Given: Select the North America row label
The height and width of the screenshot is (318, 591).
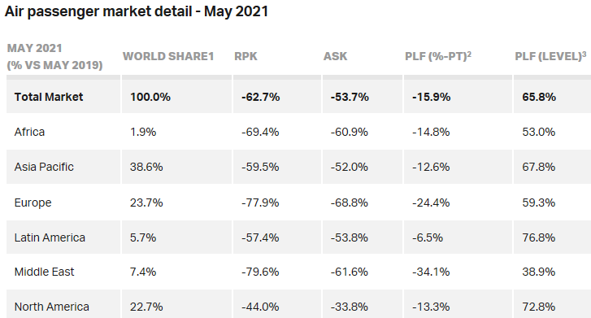Looking at the screenshot, I should pyautogui.click(x=52, y=307).
